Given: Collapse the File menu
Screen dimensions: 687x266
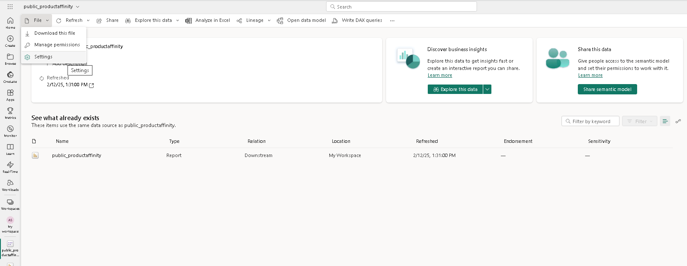Looking at the screenshot, I should [x=37, y=21].
